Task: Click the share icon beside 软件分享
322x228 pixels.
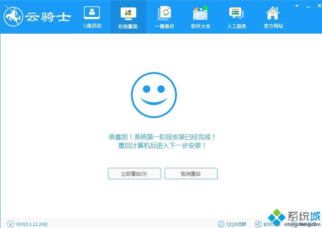Action: pyautogui.click(x=258, y=224)
